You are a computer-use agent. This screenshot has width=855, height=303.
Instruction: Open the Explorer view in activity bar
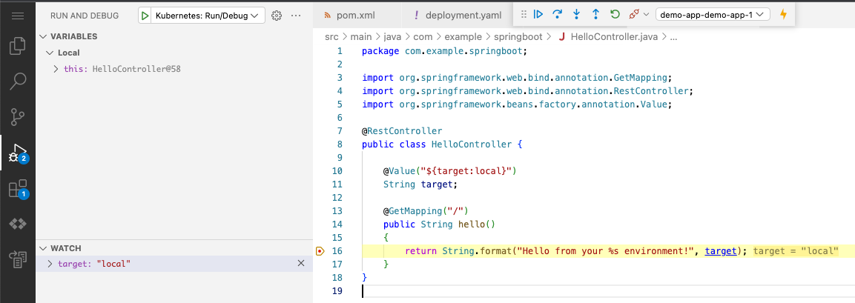pyautogui.click(x=17, y=46)
